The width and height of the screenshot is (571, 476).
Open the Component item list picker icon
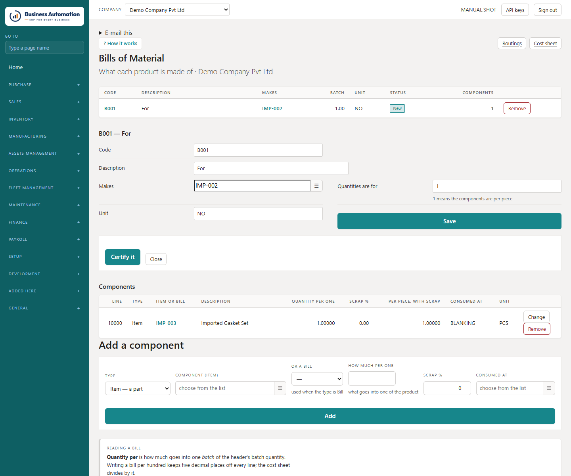pyautogui.click(x=280, y=388)
